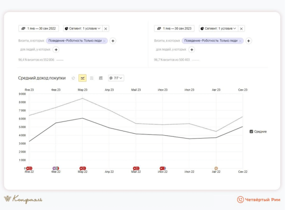Uncheck the Средние legend checkbox
The image size is (286, 210).
coord(252,131)
